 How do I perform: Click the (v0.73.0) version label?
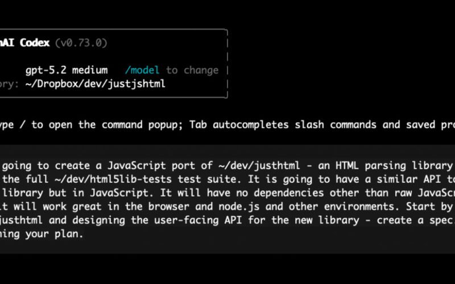(x=81, y=43)
